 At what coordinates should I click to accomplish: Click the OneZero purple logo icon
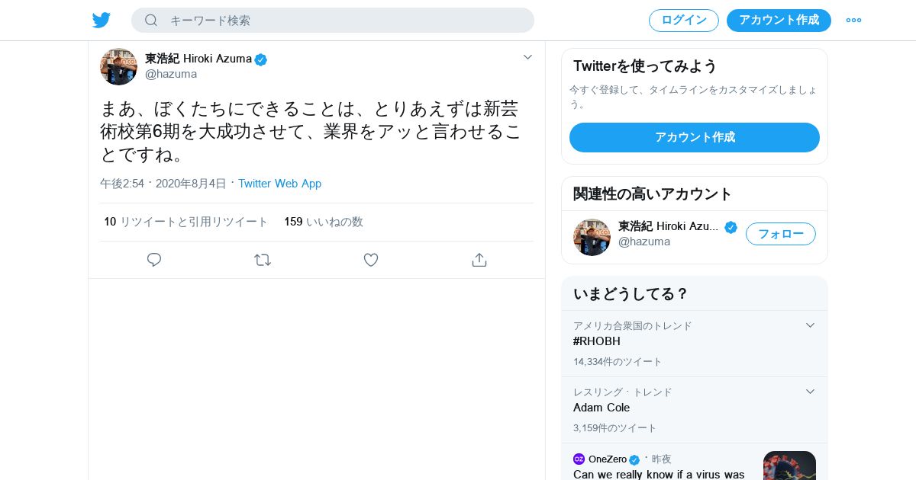click(x=579, y=459)
